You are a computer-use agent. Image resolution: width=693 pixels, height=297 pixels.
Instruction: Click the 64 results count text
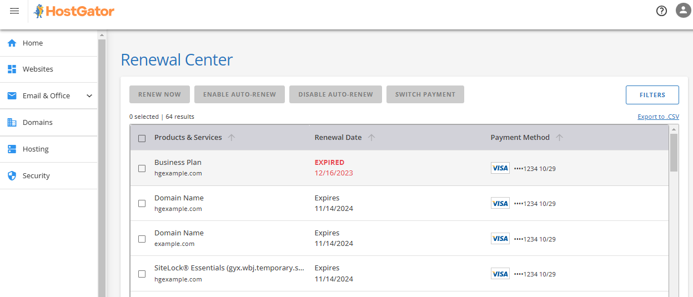180,117
